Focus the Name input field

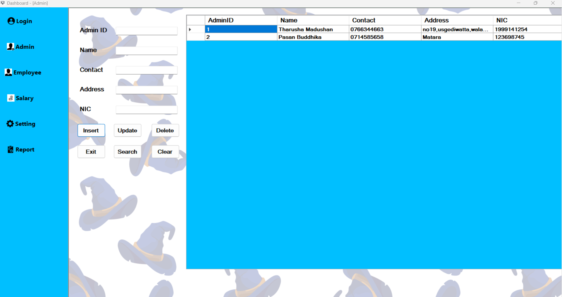coord(147,50)
